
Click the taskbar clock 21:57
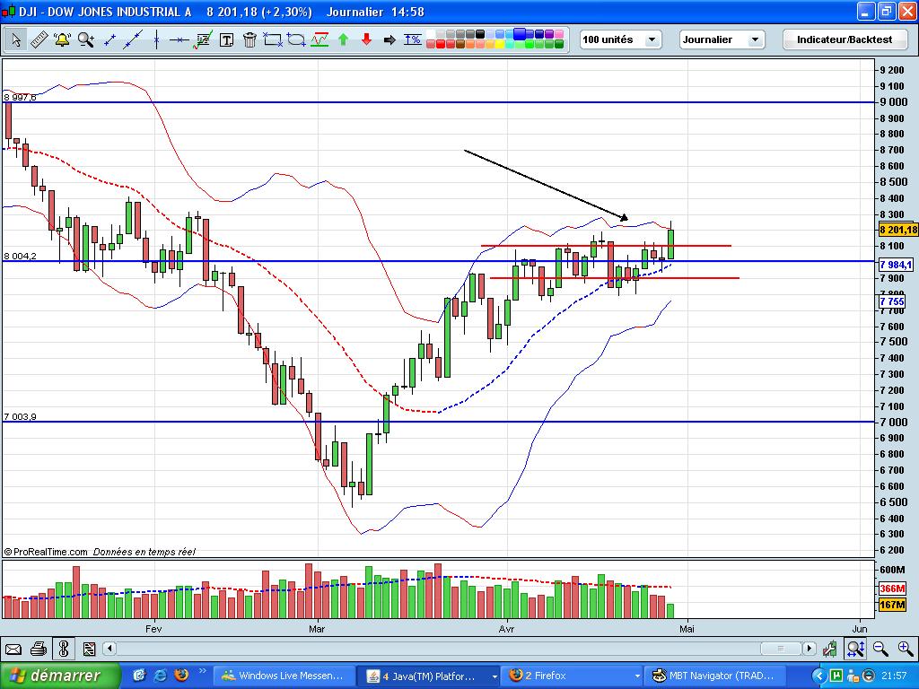895,676
